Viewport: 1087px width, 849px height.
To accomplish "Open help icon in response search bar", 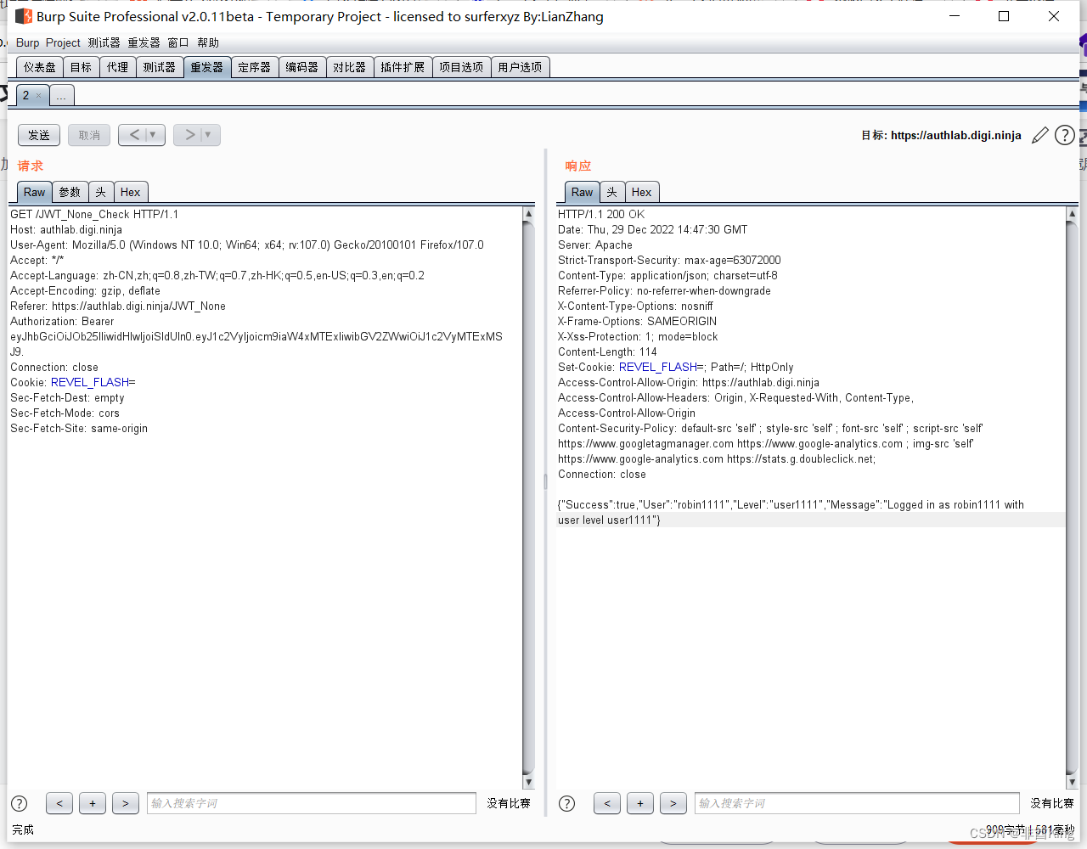I will click(x=567, y=804).
